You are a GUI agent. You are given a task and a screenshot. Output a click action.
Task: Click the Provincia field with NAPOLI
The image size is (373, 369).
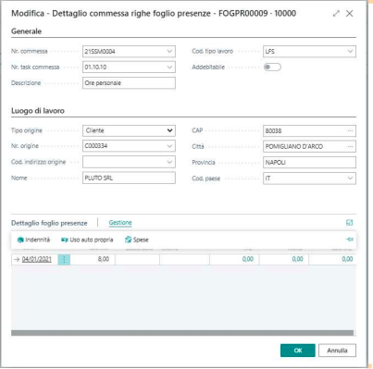[309, 163]
